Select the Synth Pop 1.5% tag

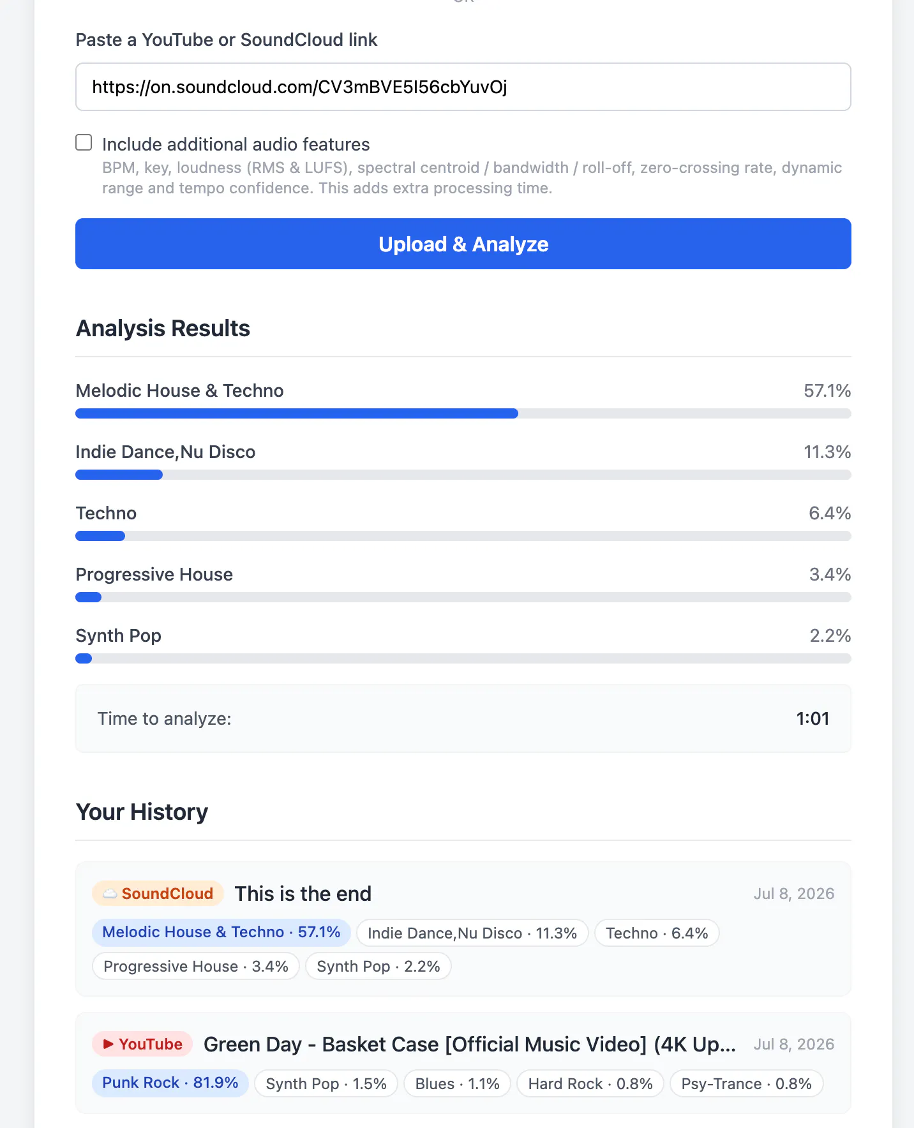[x=326, y=1083]
